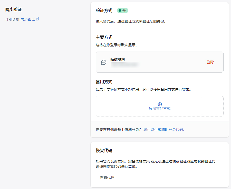This screenshot has width=231, height=189.
Task: Click the paragraph starting 如果您的设备丢失
Action: [x=157, y=164]
